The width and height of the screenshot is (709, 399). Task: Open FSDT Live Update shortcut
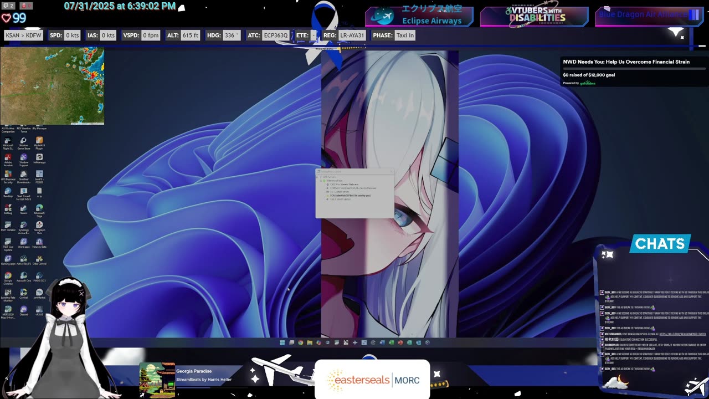8,244
